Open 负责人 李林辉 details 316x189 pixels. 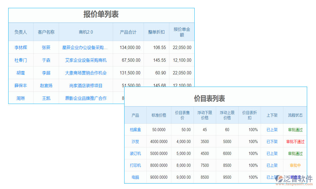[x=21, y=48]
